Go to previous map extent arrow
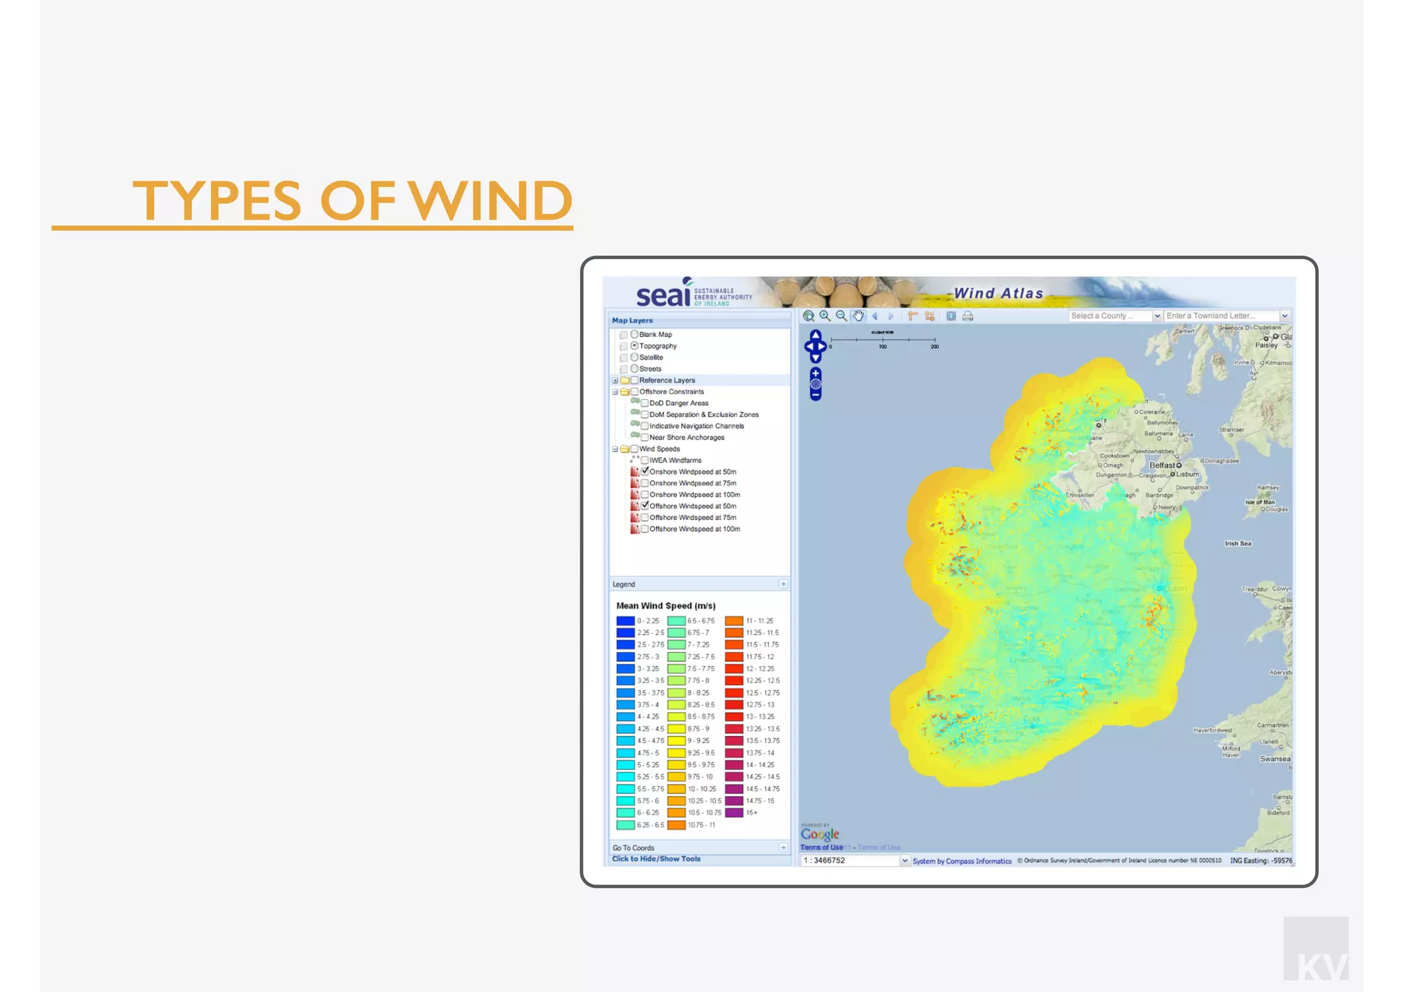The width and height of the screenshot is (1403, 992). click(875, 316)
